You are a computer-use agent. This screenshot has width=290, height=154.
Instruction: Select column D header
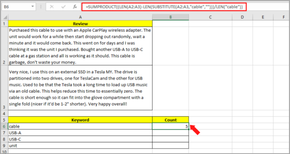[x=242, y=17]
